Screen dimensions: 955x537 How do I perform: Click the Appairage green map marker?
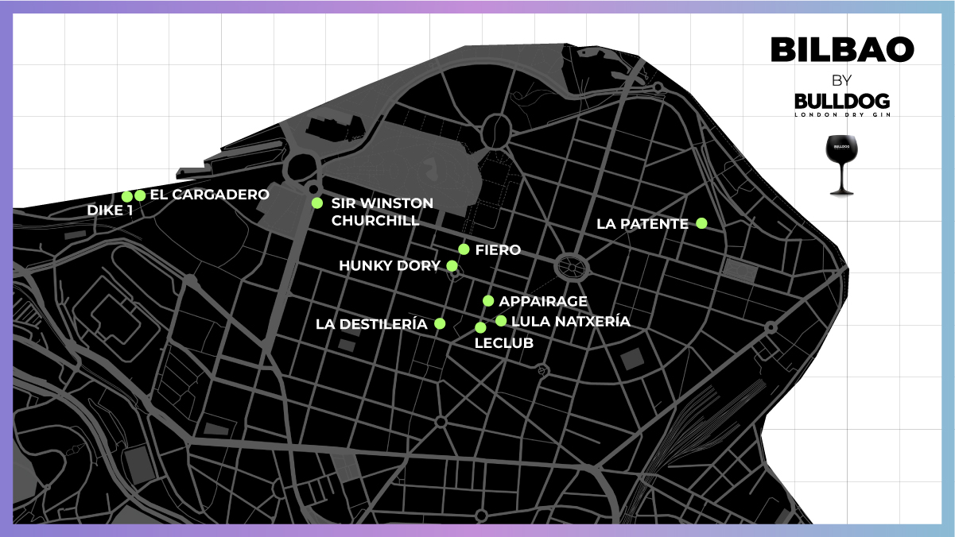point(488,301)
